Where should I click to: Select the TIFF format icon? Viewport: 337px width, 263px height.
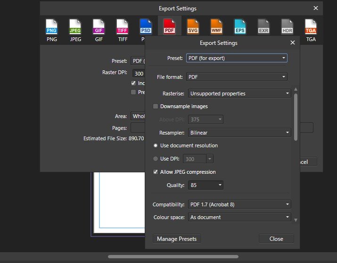coord(123,30)
